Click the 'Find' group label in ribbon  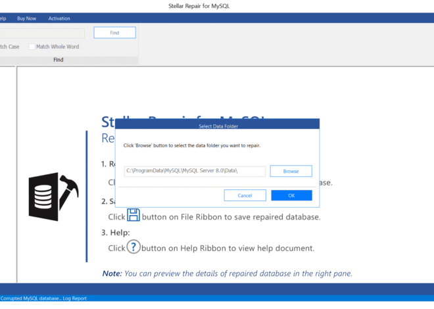click(59, 59)
